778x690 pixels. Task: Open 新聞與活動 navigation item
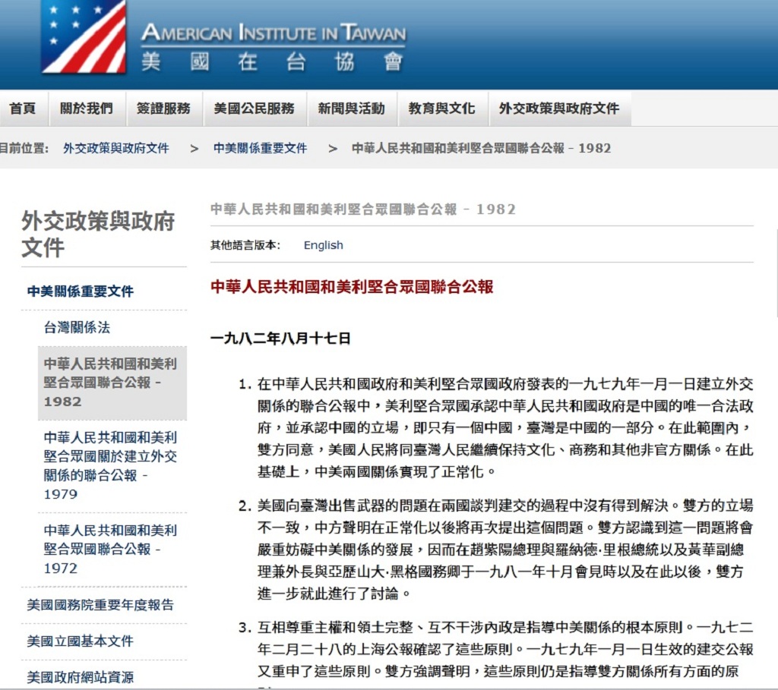pyautogui.click(x=351, y=109)
